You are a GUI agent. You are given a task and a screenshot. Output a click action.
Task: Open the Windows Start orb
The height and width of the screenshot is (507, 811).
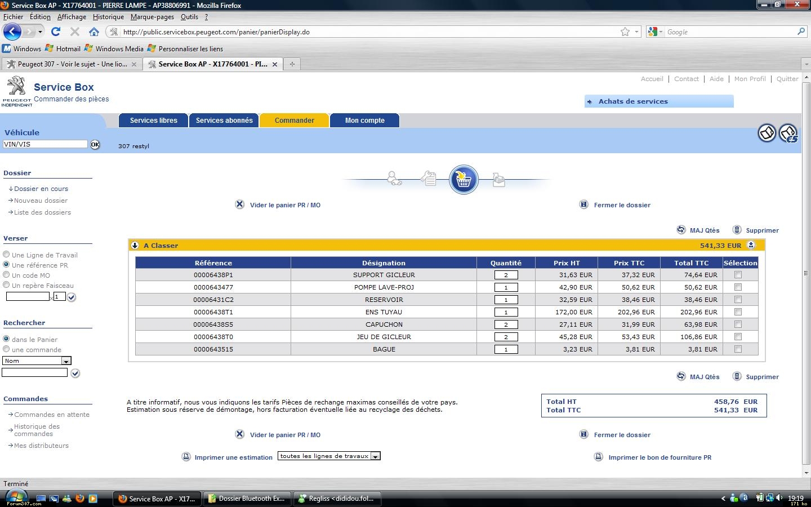click(16, 497)
